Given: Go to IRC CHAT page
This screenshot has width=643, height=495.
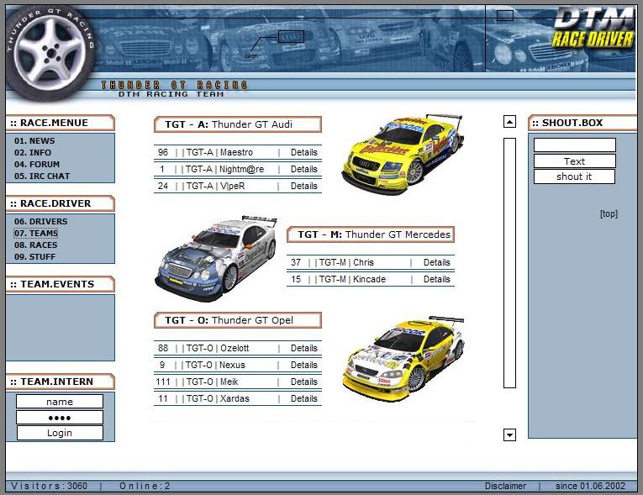Looking at the screenshot, I should [42, 176].
